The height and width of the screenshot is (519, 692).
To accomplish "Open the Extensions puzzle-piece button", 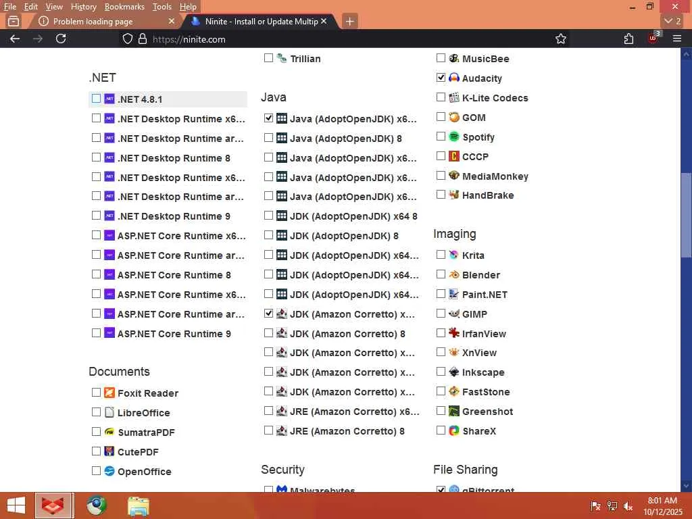I will point(629,39).
